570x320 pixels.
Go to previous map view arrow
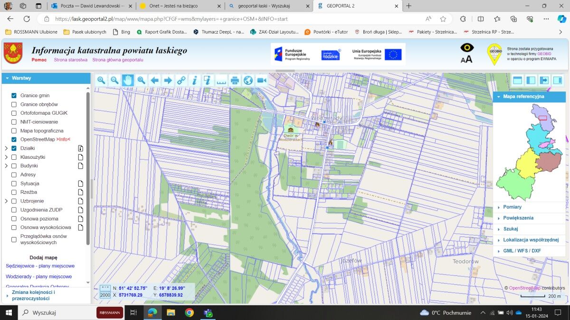(x=154, y=81)
